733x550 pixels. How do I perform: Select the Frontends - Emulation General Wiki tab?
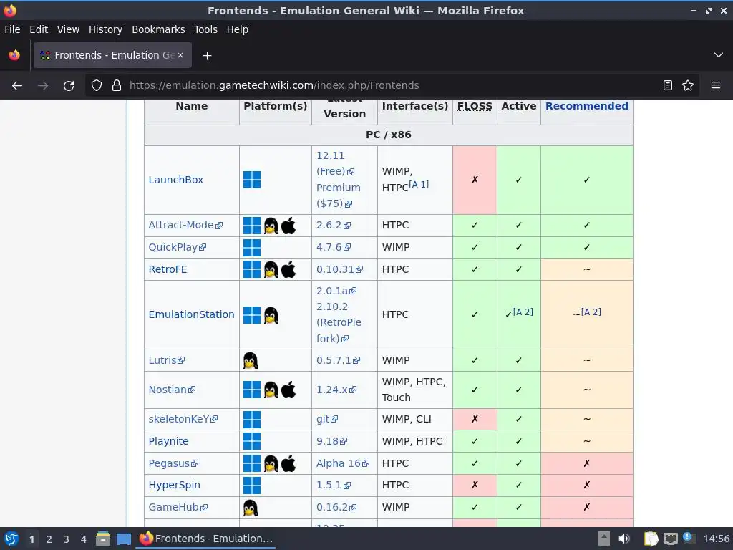[x=112, y=55]
